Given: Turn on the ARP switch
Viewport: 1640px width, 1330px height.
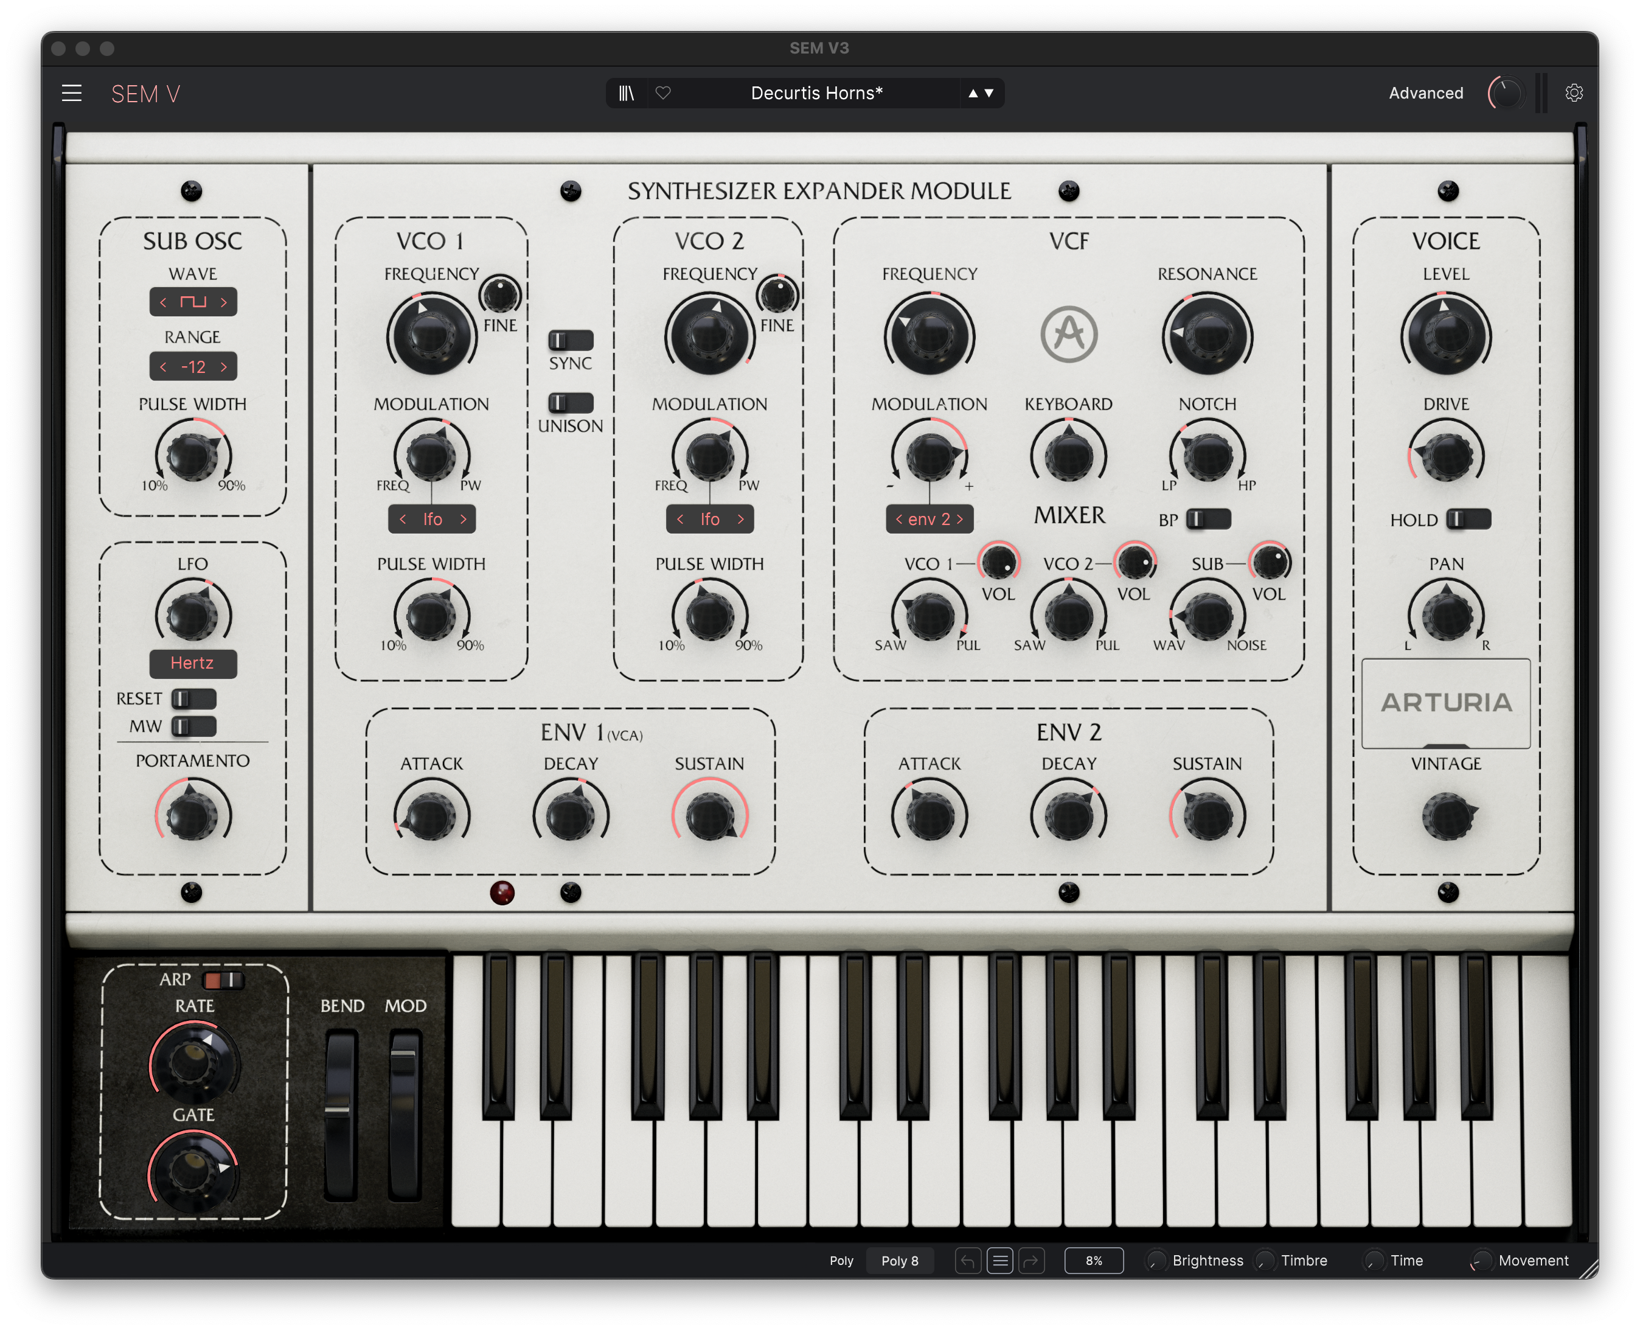Looking at the screenshot, I should tap(223, 980).
